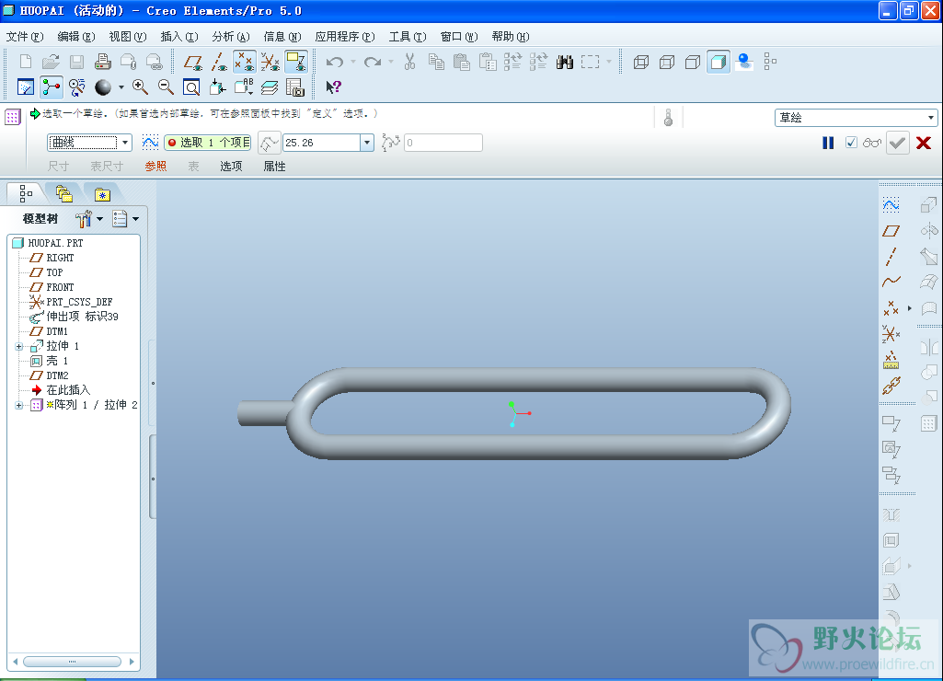Open the 工具(T) menu

[x=408, y=37]
